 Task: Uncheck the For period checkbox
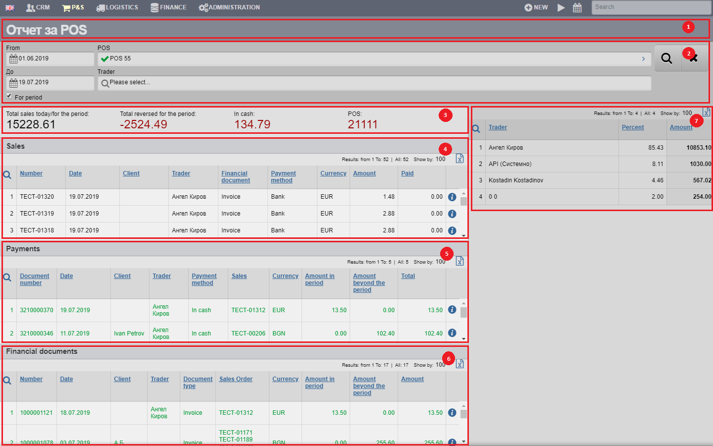[8, 95]
